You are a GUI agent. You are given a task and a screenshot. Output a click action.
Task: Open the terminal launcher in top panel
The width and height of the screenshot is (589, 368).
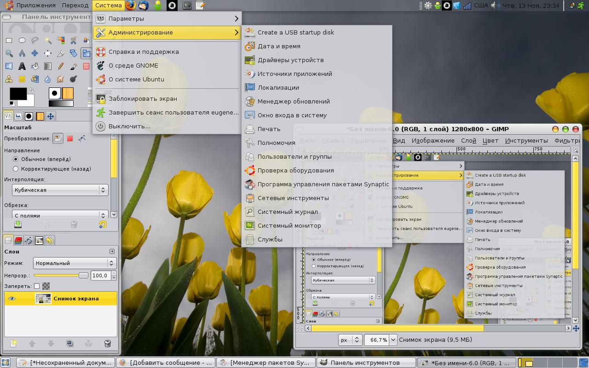click(187, 6)
